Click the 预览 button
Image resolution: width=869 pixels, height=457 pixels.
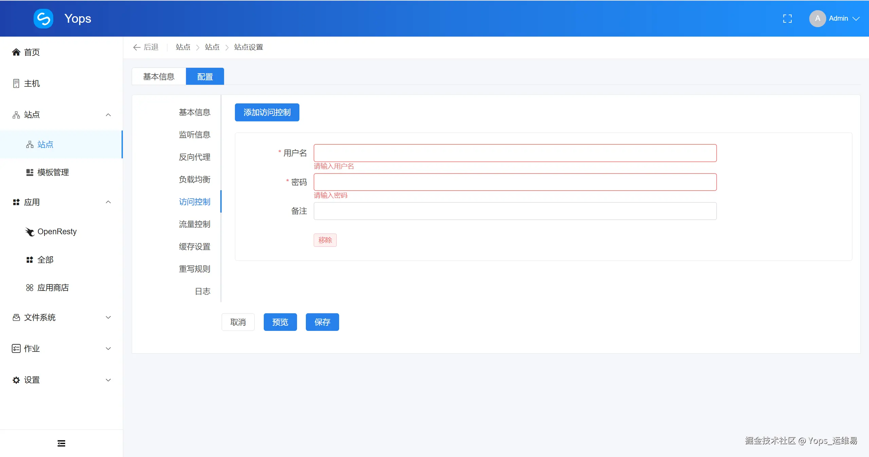pyautogui.click(x=280, y=322)
